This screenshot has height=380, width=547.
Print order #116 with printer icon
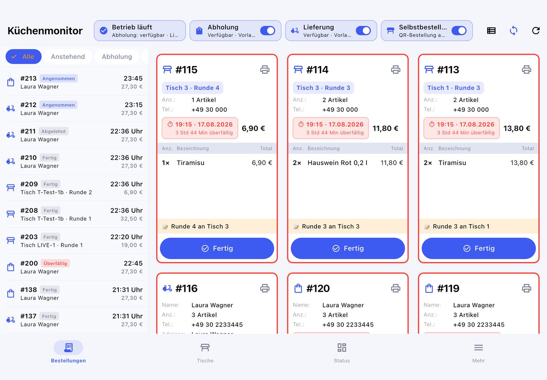coord(265,288)
